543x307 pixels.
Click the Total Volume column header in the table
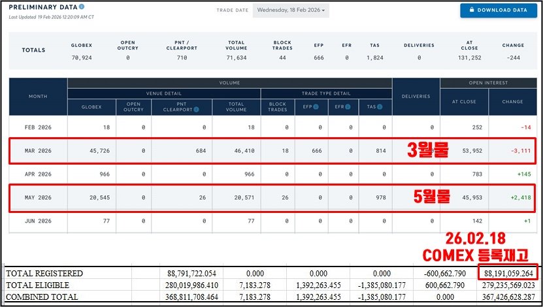[237, 106]
